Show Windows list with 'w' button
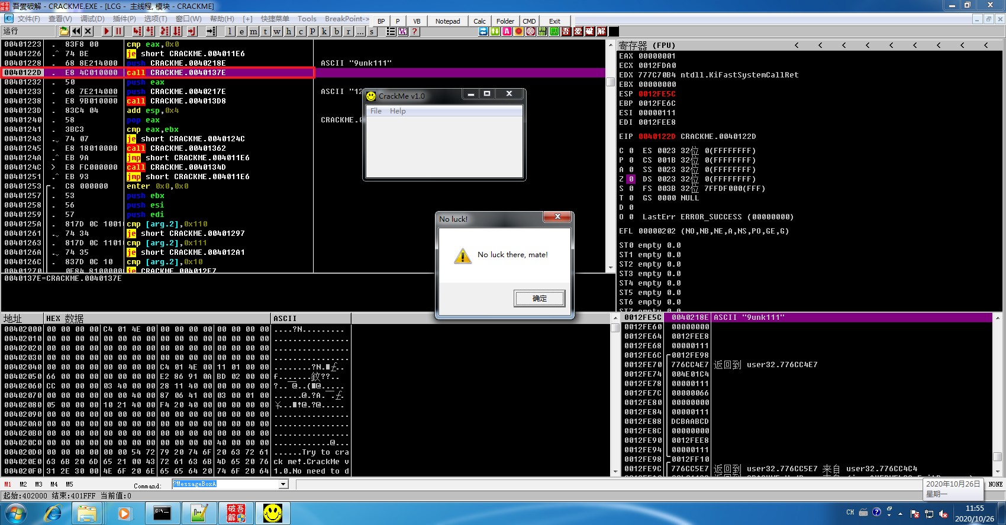 coord(277,31)
